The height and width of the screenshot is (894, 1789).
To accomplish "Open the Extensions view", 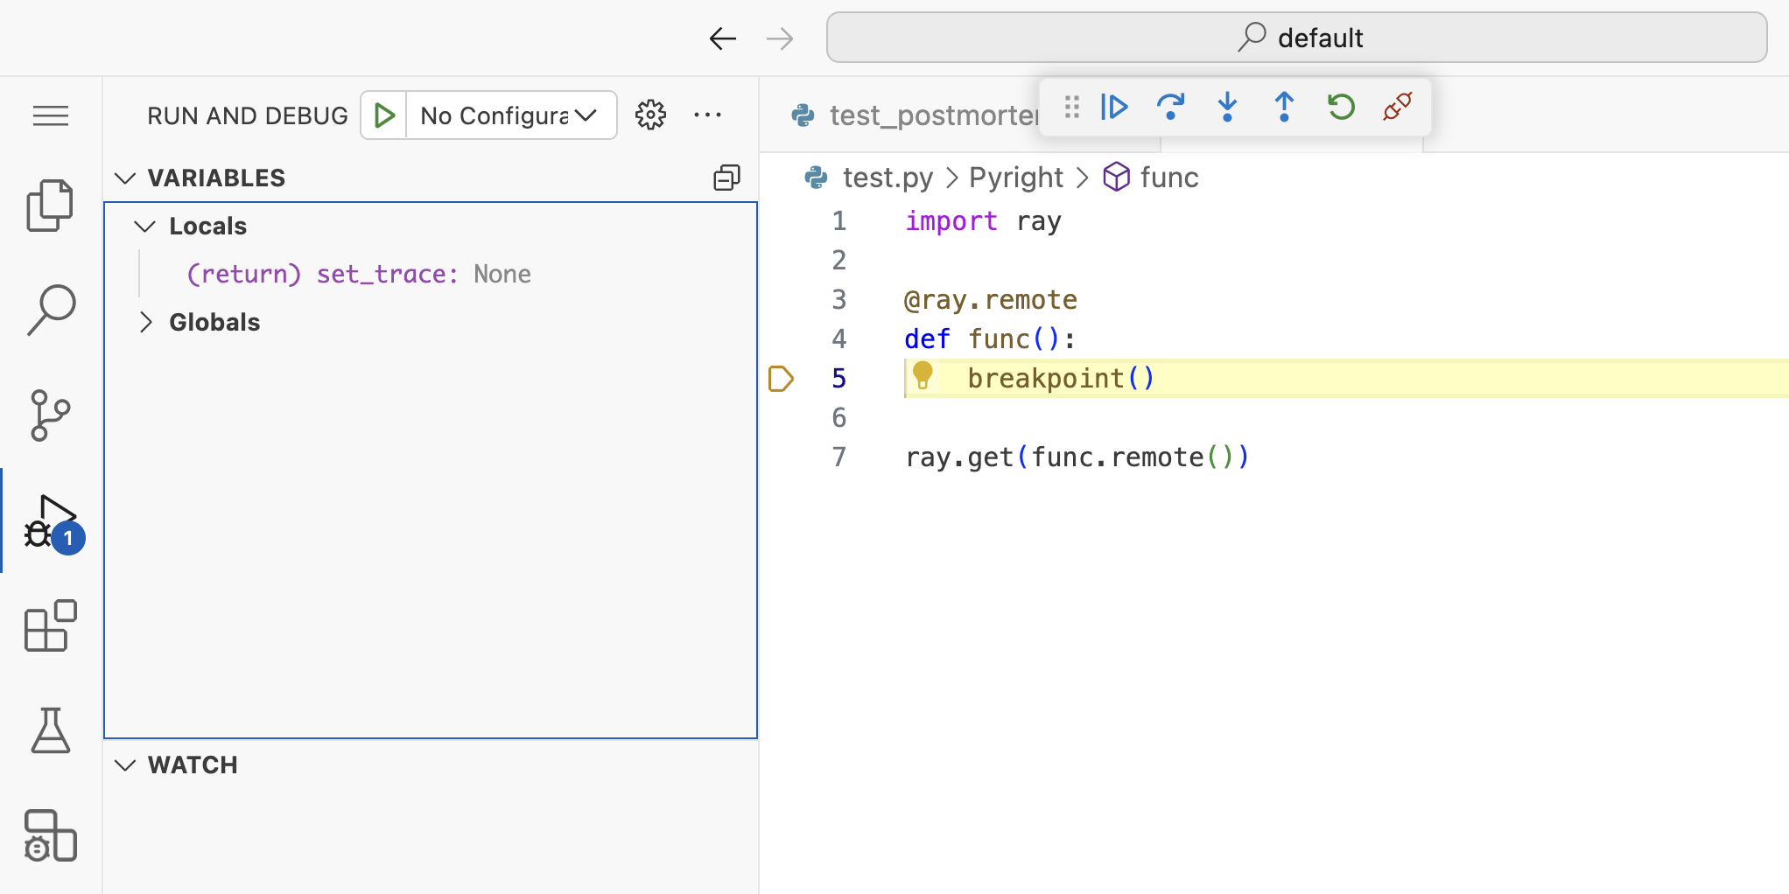I will 51,625.
